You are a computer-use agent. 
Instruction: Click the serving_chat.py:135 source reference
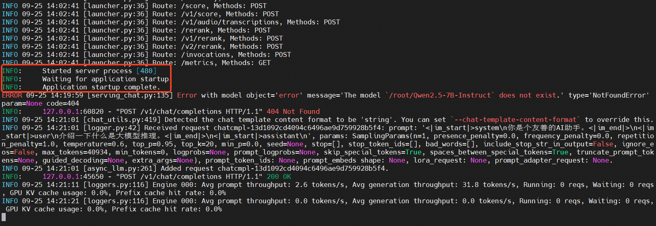pyautogui.click(x=130, y=95)
